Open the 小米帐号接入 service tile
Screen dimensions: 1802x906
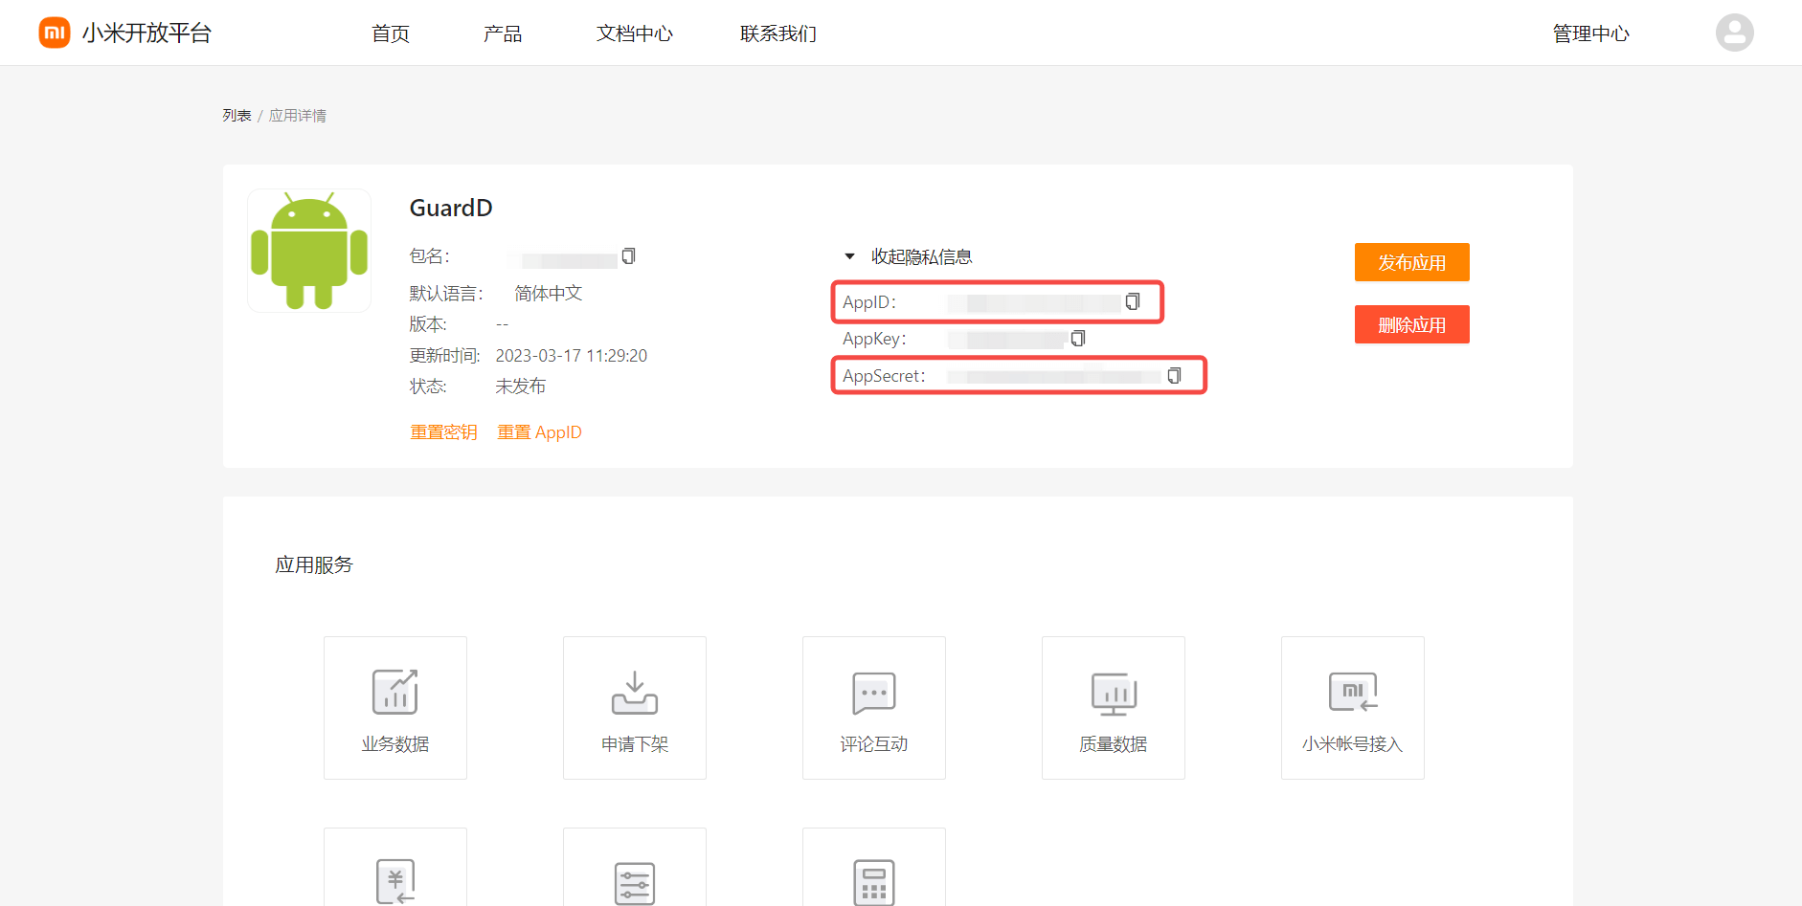[1352, 708]
